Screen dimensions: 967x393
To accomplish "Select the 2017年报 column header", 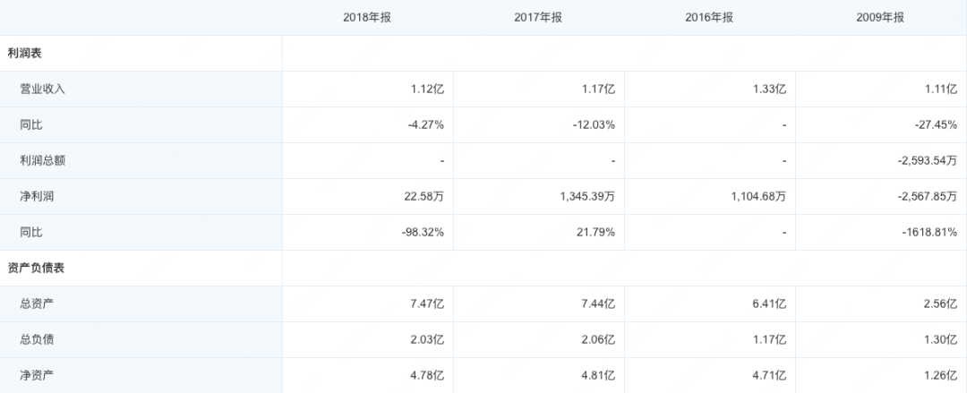I will tap(539, 18).
